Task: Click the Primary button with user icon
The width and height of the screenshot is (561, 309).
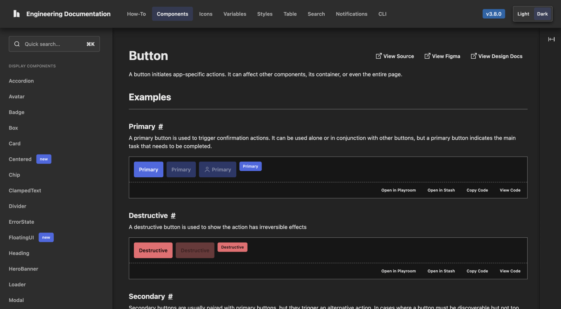Action: tap(217, 170)
